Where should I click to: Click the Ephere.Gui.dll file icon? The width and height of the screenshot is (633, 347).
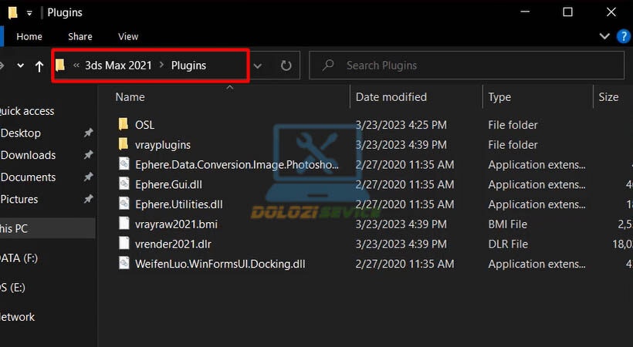click(124, 184)
